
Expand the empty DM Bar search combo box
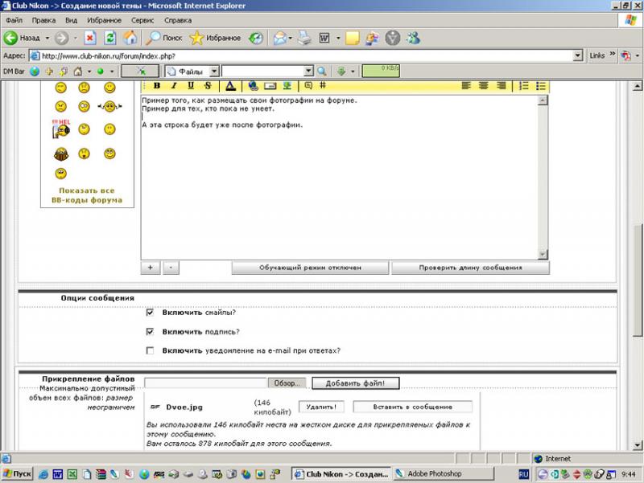308,72
